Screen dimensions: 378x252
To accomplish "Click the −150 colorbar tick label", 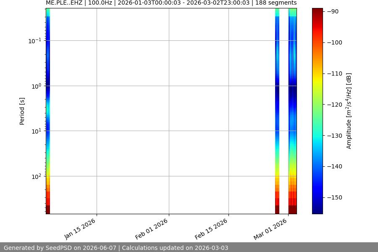I will click(x=335, y=197).
